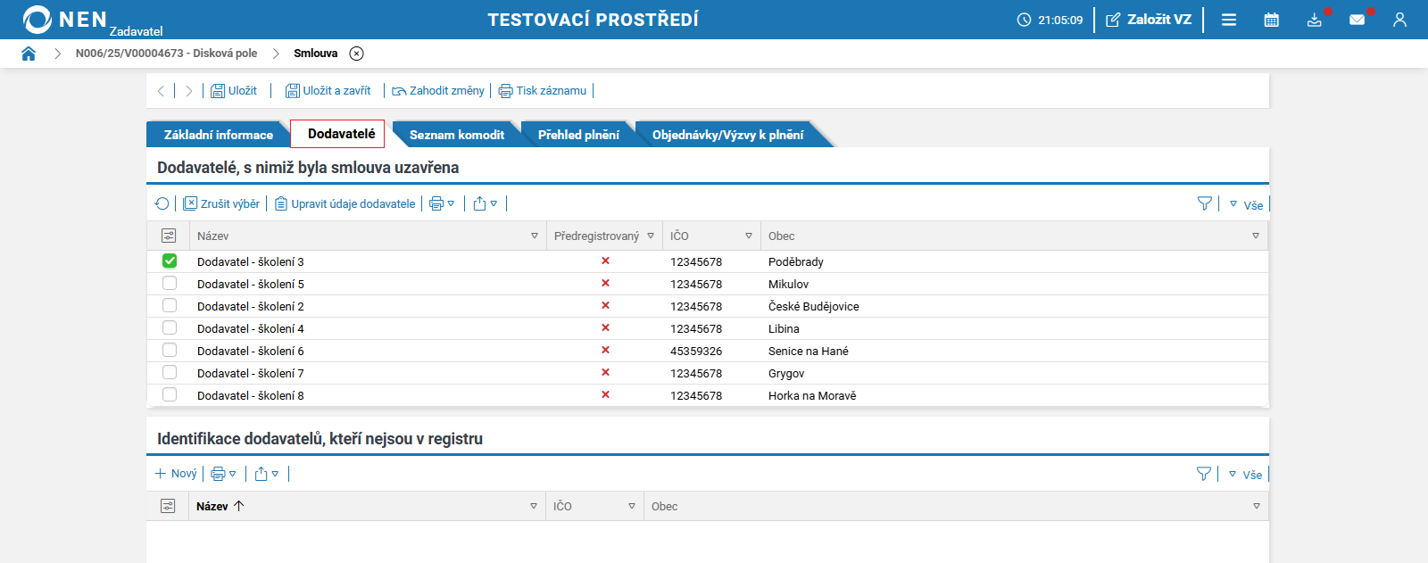Select cell Grygov
The width and height of the screenshot is (1428, 563).
(786, 373)
